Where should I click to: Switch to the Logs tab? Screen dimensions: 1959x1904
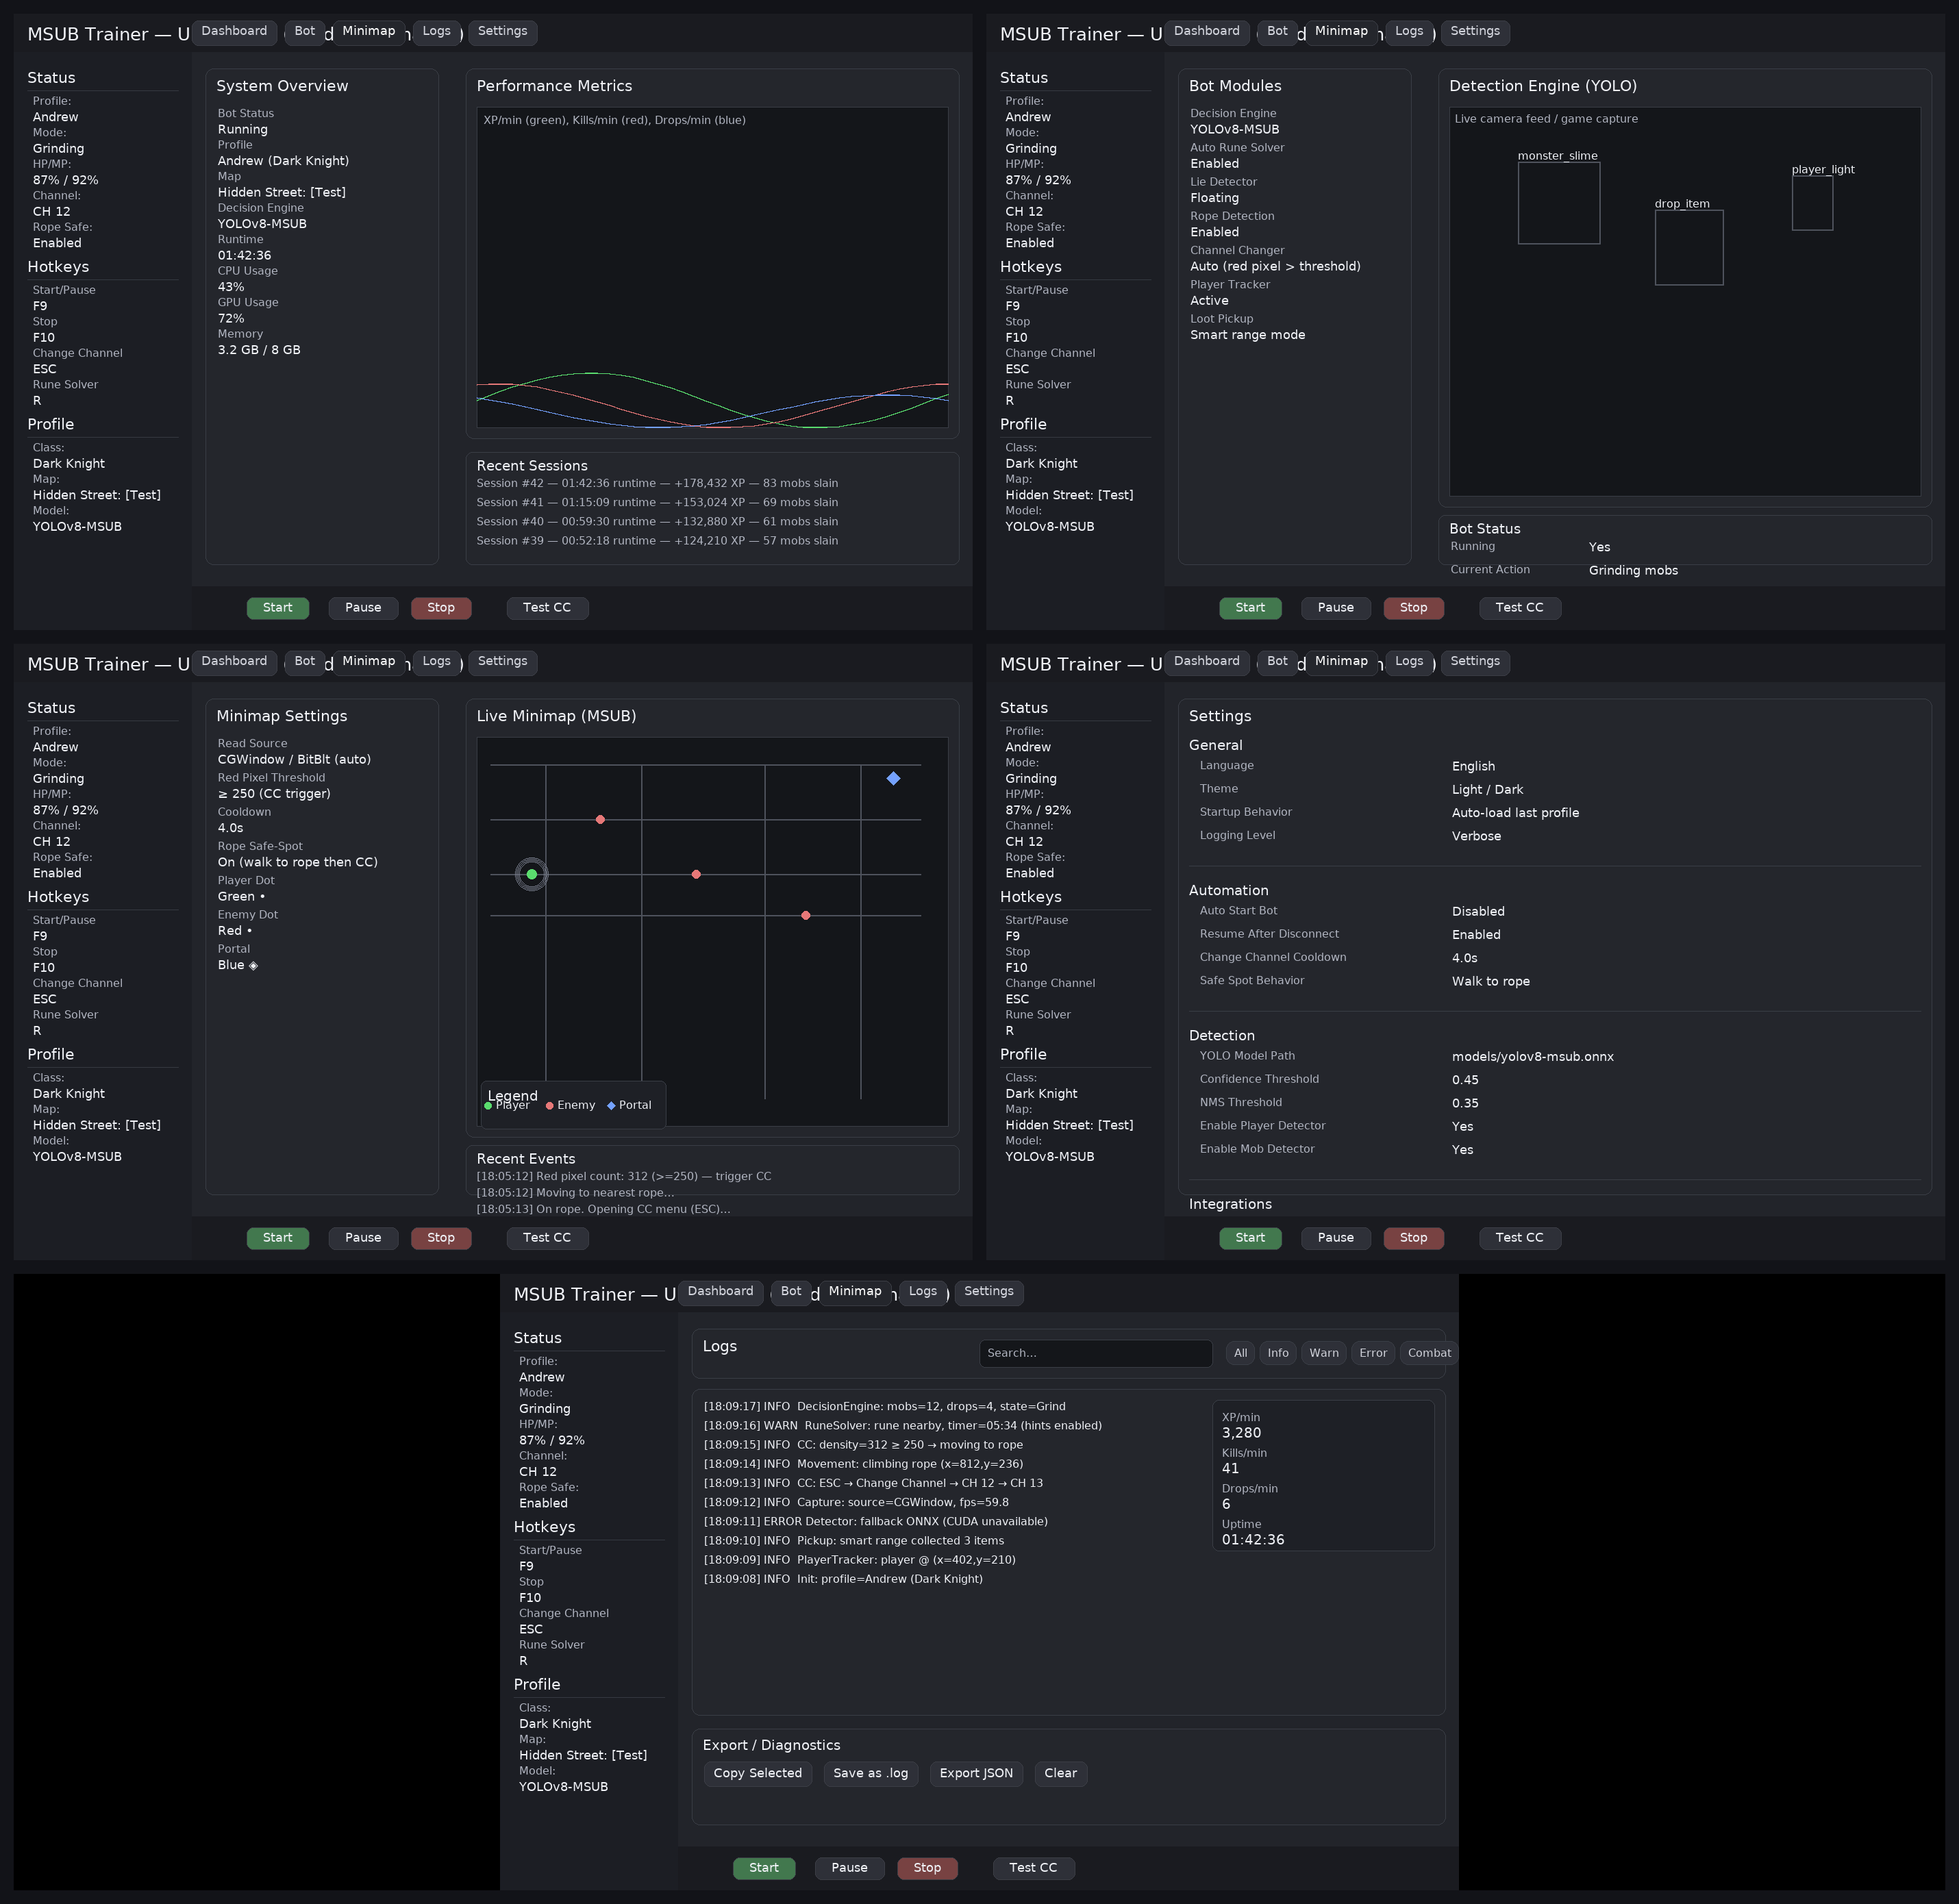(922, 1291)
